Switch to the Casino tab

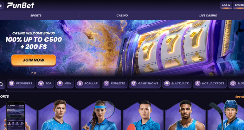pyautogui.click(x=122, y=16)
